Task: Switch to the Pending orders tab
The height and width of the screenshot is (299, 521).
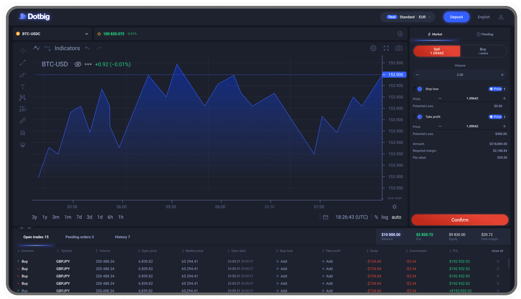Action: click(79, 237)
